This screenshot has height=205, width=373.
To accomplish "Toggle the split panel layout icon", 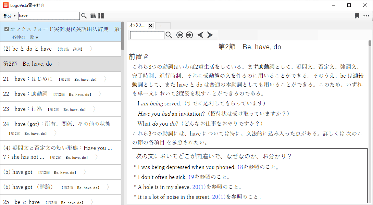I will click(101, 16).
